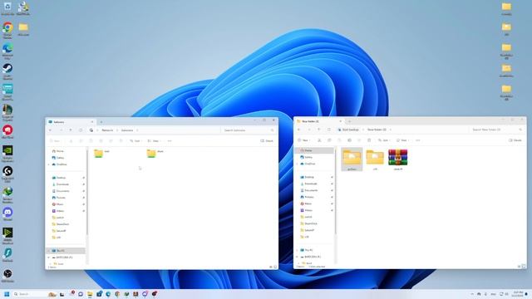Open Steam desktop shortcut
The image size is (532, 299).
click(x=7, y=71)
